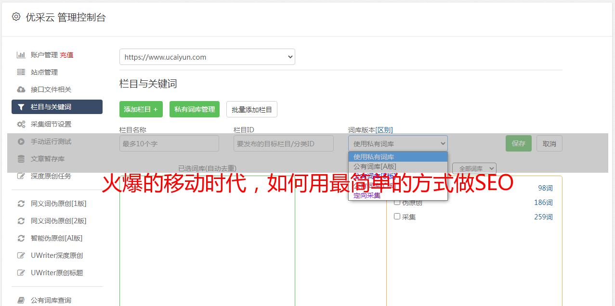Open 智能伪原创[AI版] in the sidebar
This screenshot has height=306, width=615.
[57, 238]
